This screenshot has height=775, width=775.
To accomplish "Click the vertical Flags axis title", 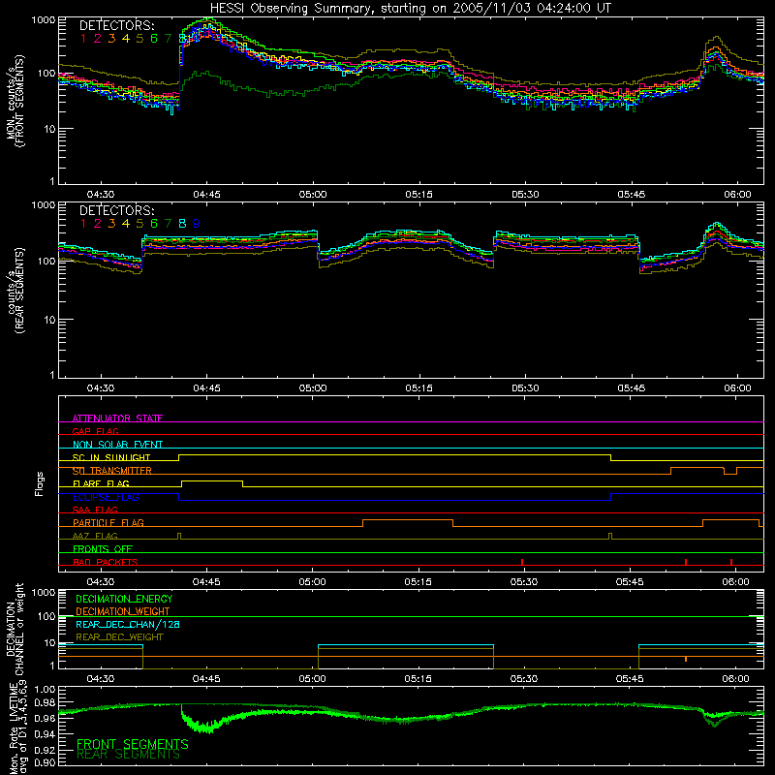I will click(40, 483).
